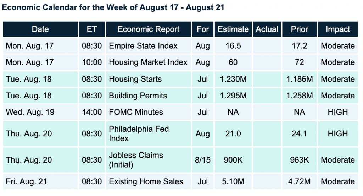Click the Impact column header

pyautogui.click(x=338, y=29)
